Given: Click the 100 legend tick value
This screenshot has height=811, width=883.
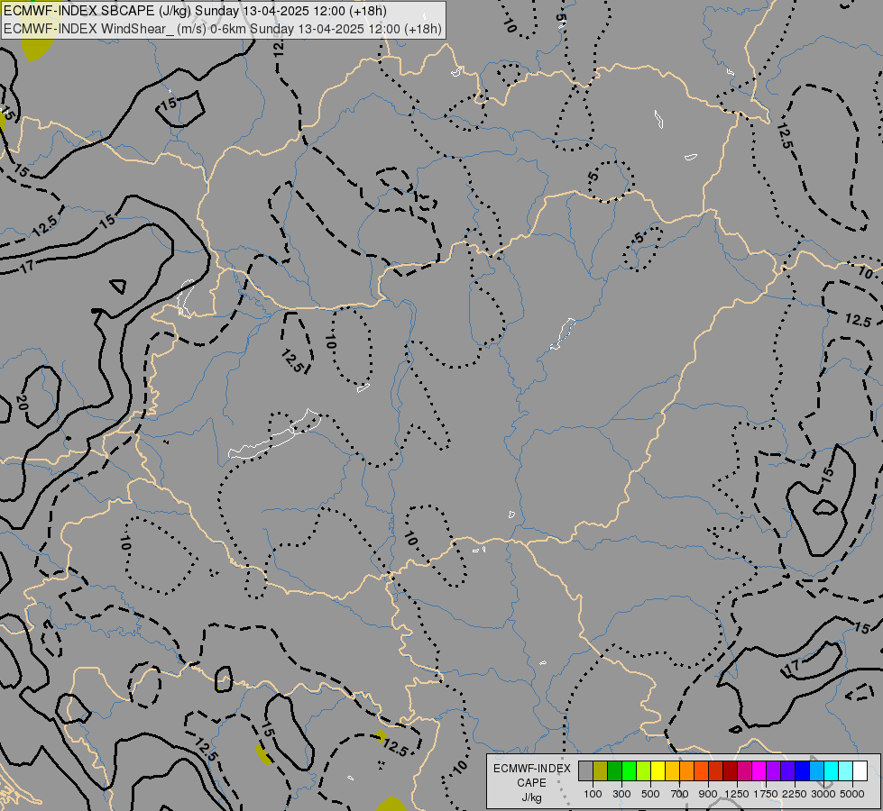Looking at the screenshot, I should [x=593, y=794].
